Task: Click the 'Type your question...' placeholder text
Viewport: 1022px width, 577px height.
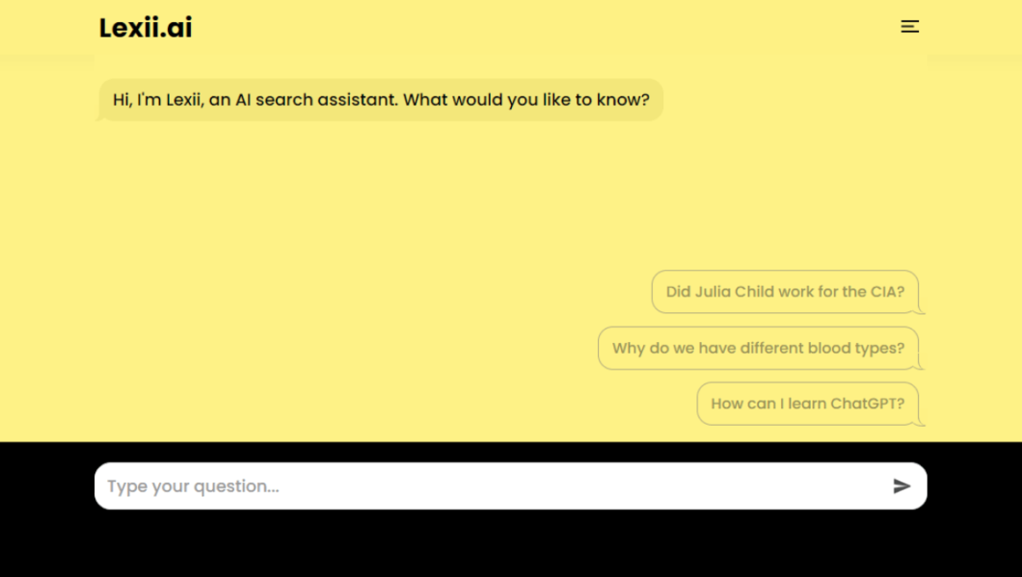Action: pos(193,486)
